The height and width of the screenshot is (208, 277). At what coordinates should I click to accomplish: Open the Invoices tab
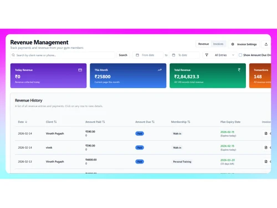218,44
